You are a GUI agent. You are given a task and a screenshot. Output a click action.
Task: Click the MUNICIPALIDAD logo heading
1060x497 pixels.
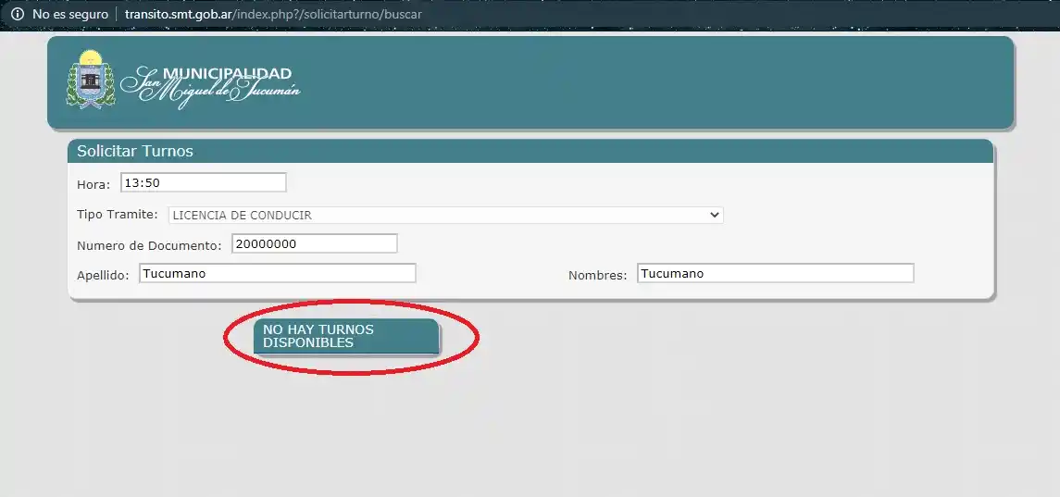227,73
